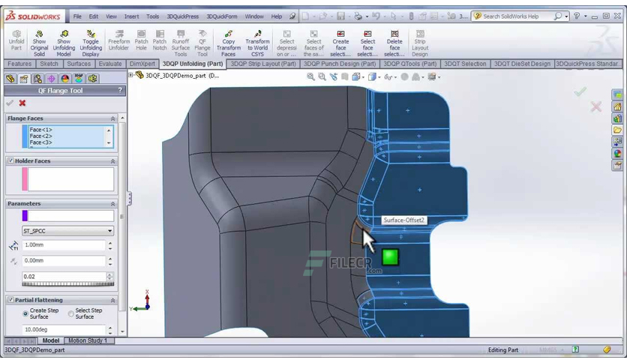Select the Select Step Surface option

[70, 313]
